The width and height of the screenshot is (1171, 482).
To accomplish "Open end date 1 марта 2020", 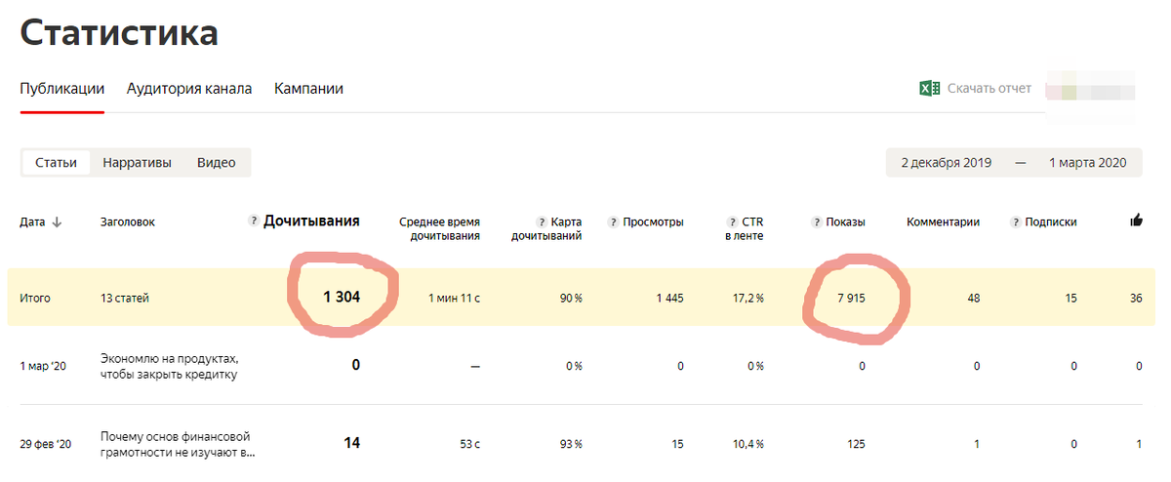I will click(1088, 163).
